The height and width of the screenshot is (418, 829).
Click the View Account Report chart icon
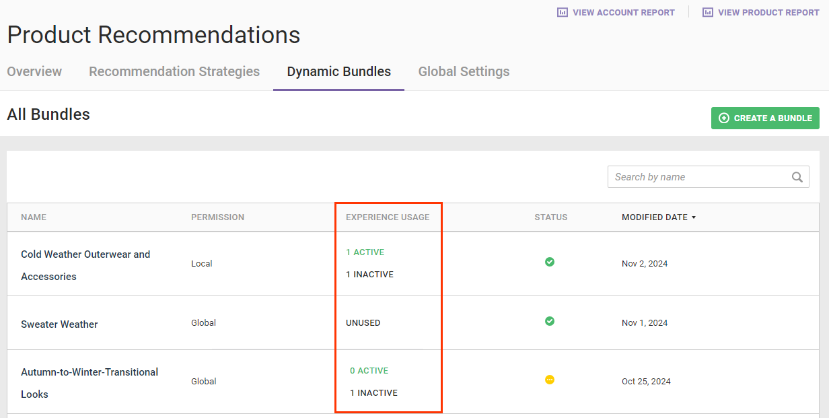pos(563,12)
